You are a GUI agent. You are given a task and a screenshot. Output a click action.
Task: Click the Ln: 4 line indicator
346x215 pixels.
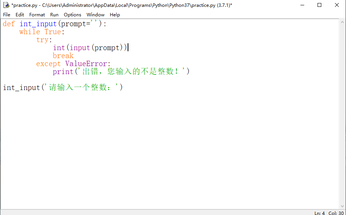(319, 213)
